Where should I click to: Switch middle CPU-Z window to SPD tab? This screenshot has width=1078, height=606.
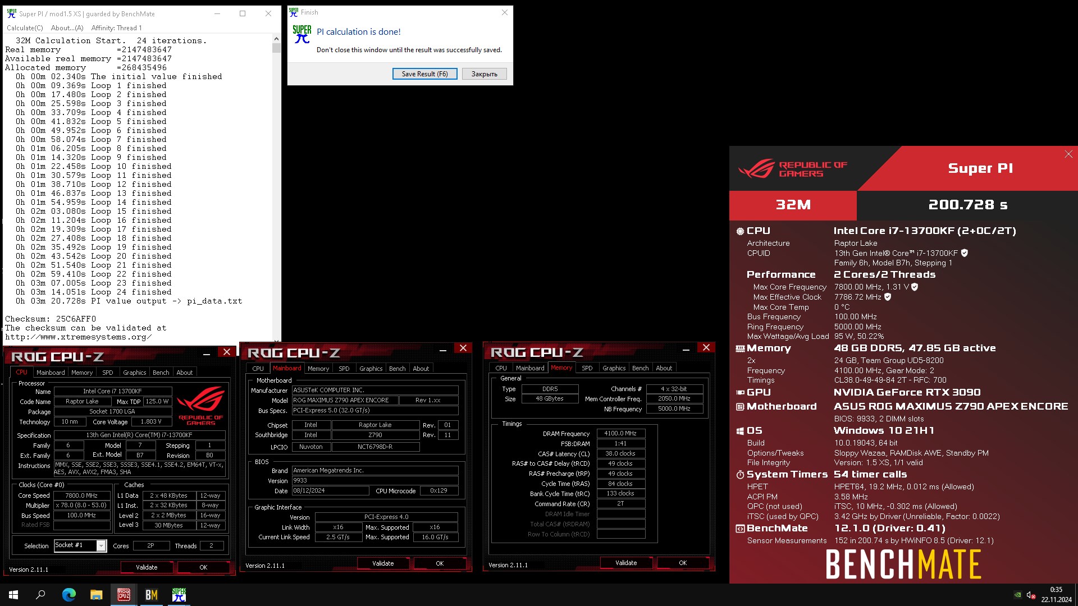coord(344,369)
